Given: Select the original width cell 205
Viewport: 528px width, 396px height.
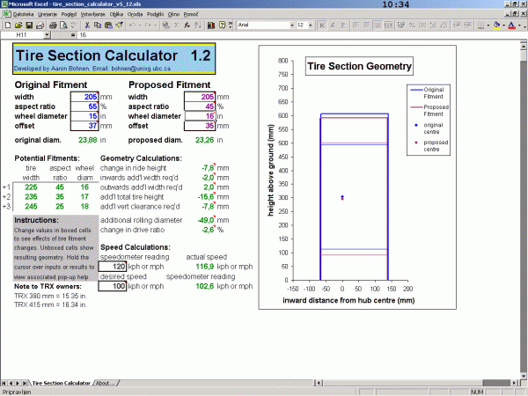Looking at the screenshot, I should pos(84,97).
